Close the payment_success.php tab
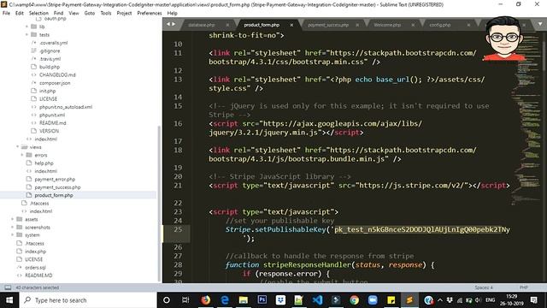The image size is (547, 308). [x=357, y=25]
